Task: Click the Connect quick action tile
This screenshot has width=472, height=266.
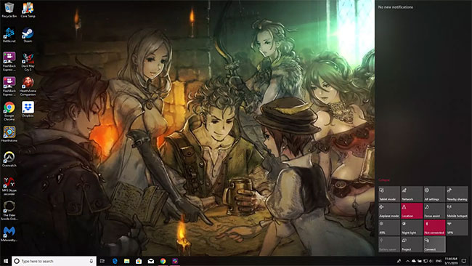Action: coord(434,244)
